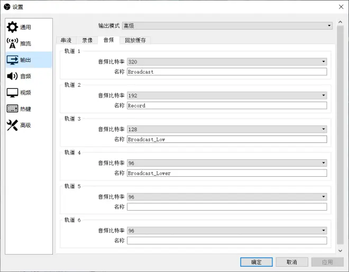Click the scrollbar up arrow
The image size is (349, 272).
(341, 22)
